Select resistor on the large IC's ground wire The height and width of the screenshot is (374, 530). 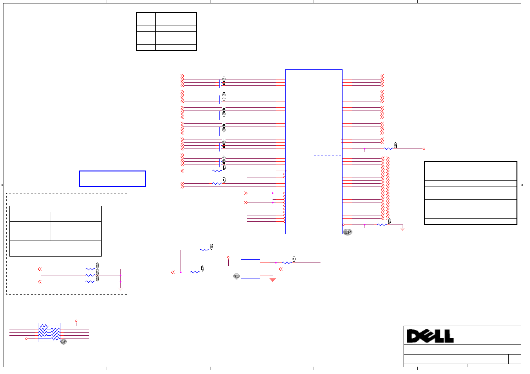[382, 225]
